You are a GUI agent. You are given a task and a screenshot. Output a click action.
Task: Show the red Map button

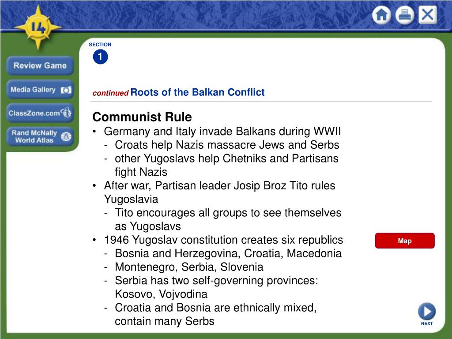(405, 241)
